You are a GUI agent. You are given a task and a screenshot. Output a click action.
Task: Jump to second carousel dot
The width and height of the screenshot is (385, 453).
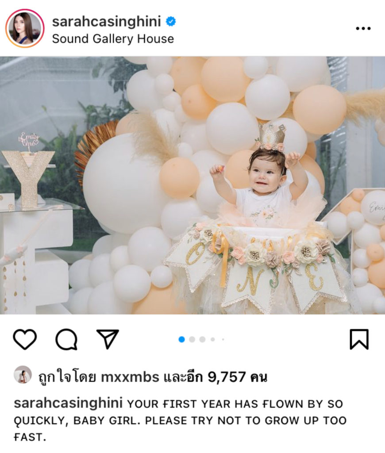coord(192,339)
